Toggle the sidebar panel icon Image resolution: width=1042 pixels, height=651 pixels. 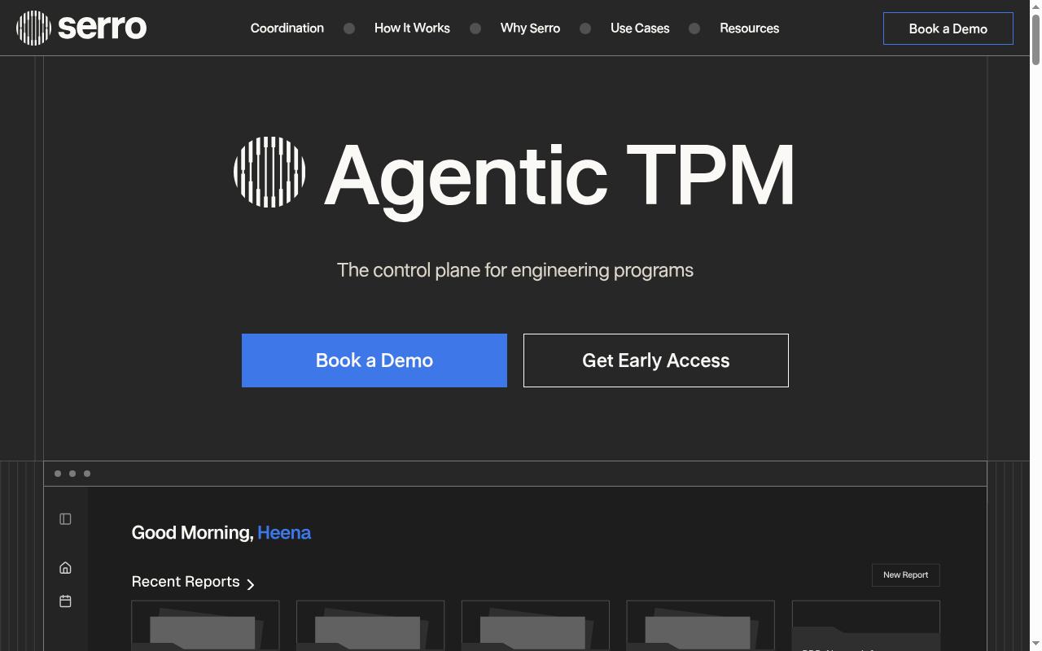tap(65, 519)
